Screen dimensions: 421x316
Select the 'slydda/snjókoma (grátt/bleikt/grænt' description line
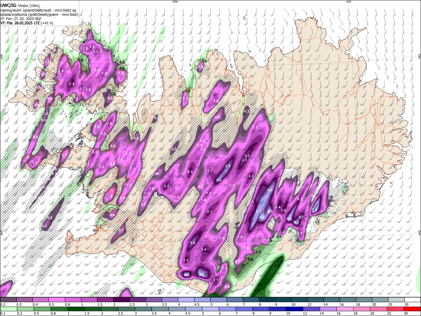point(39,14)
